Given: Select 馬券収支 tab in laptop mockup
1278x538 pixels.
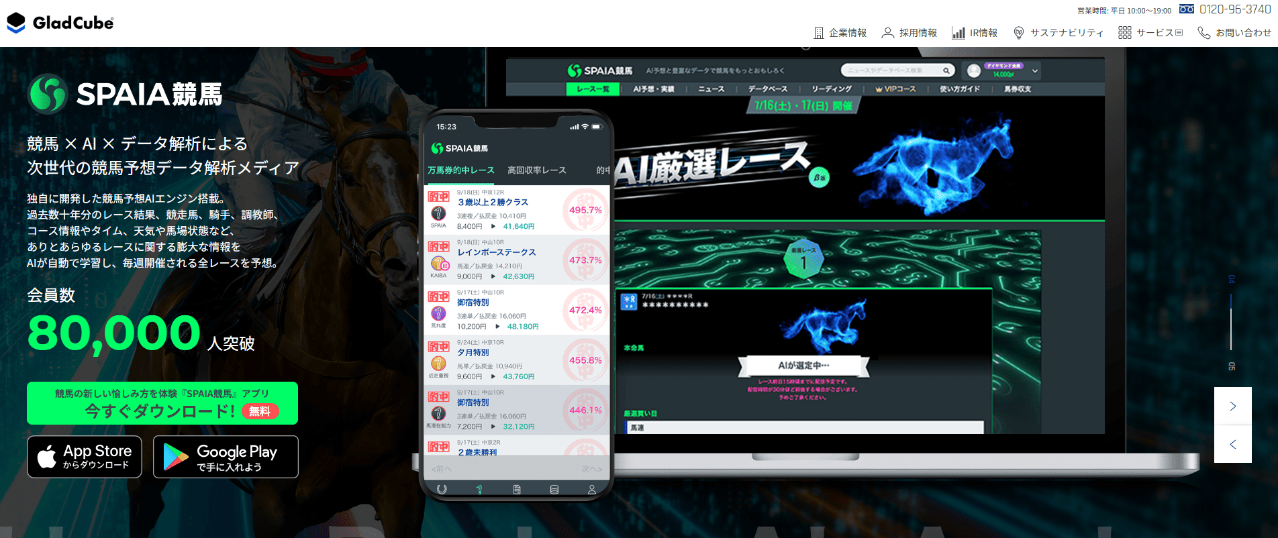Looking at the screenshot, I should click(x=1018, y=89).
